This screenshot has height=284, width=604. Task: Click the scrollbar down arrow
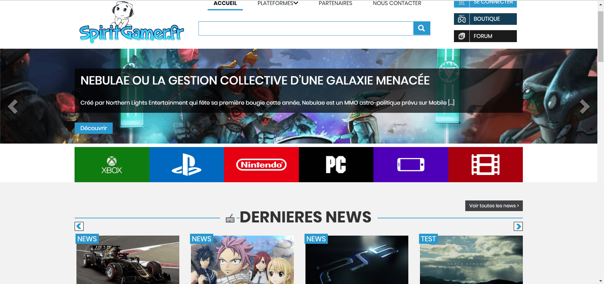click(601, 281)
